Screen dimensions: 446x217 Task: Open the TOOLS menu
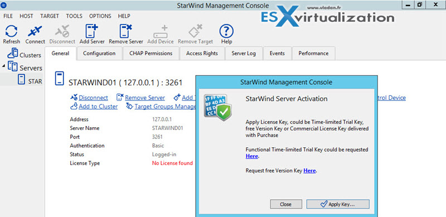pyautogui.click(x=74, y=16)
